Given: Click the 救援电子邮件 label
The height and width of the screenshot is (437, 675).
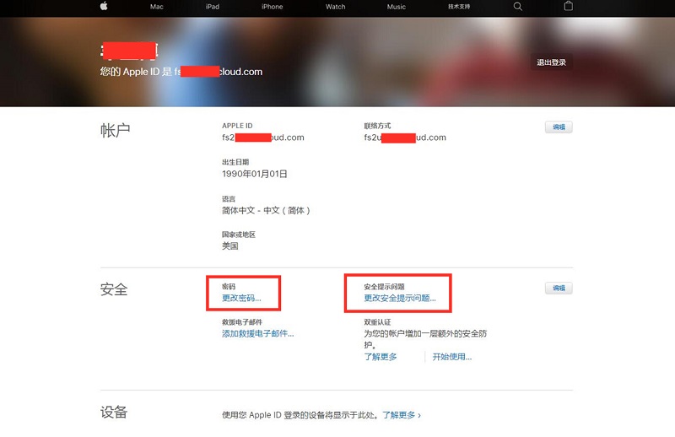Looking at the screenshot, I should tap(242, 322).
